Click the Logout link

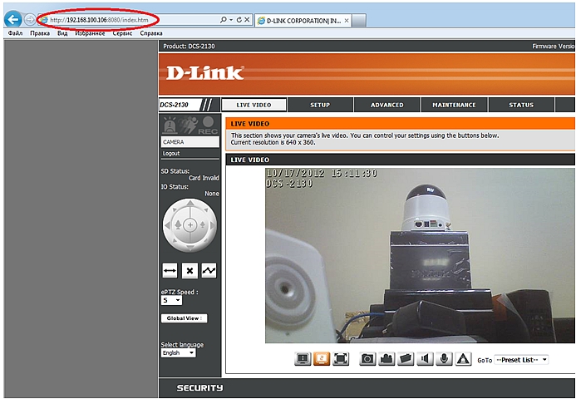coord(171,154)
